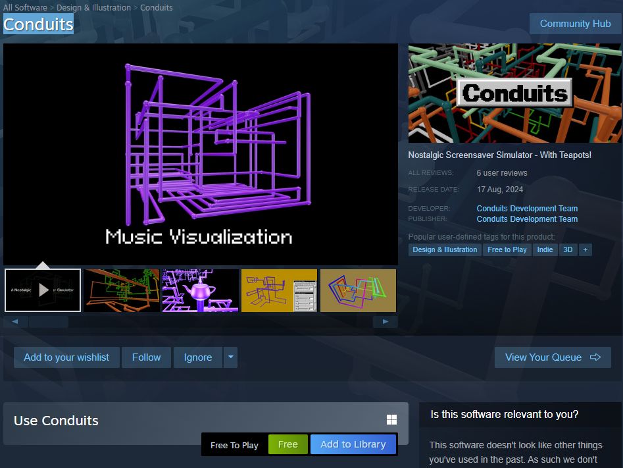
Task: Click the 'Nostalgic Screensaver Simulator - With Teapots!' description
Action: (499, 155)
